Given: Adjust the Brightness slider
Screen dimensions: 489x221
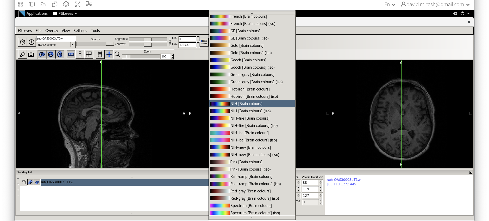Looking at the screenshot, I should click(148, 39).
